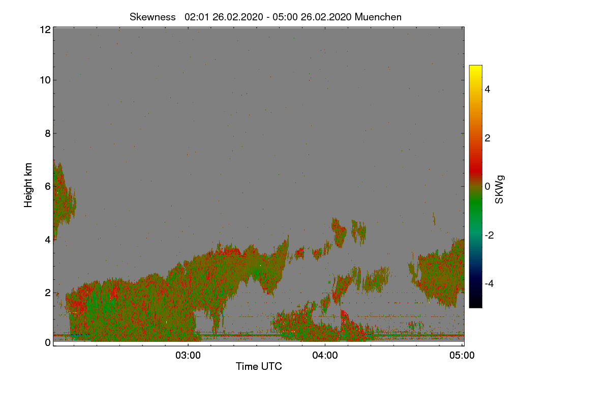Click the SKWg color scale bar
The image size is (610, 407).
click(x=475, y=186)
